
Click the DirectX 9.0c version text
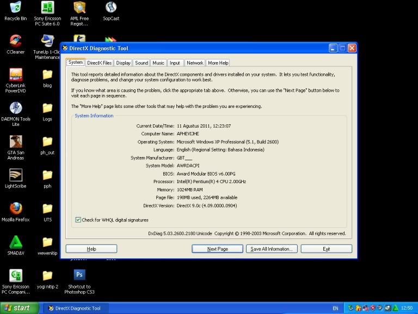pyautogui.click(x=207, y=206)
